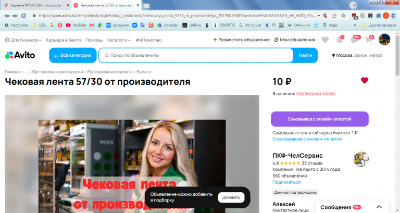Open the Google Drive bookmark icon
This screenshot has height=213, width=400.
click(x=100, y=25)
